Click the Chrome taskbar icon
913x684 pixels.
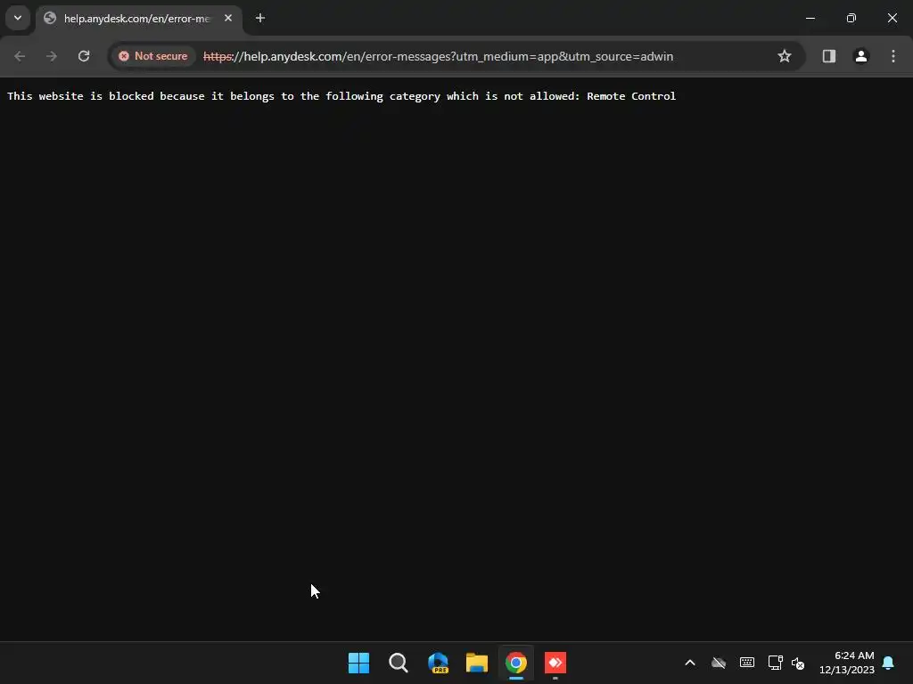(516, 663)
